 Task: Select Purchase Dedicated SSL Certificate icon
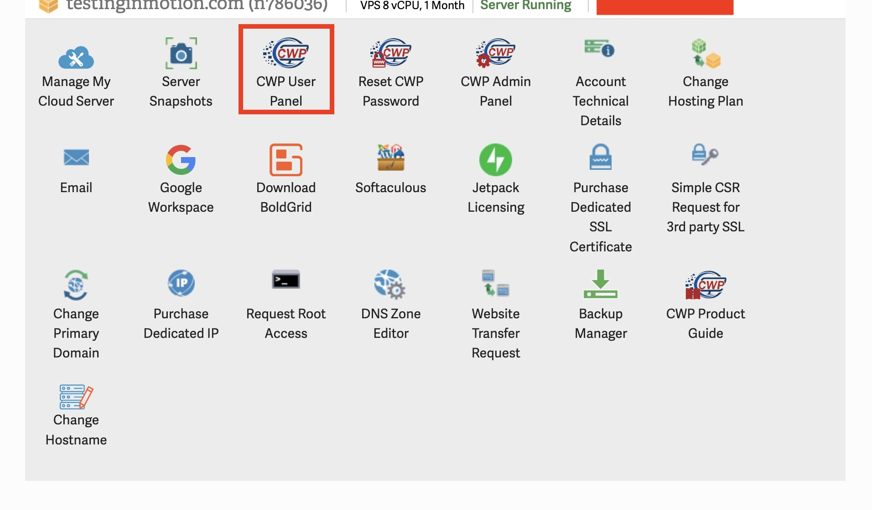[601, 157]
